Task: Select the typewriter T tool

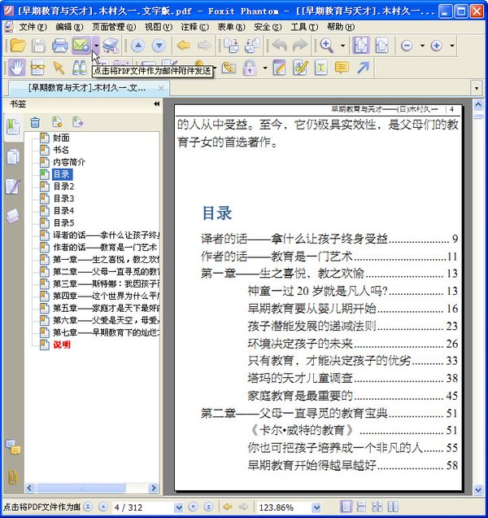Action: pyautogui.click(x=320, y=68)
